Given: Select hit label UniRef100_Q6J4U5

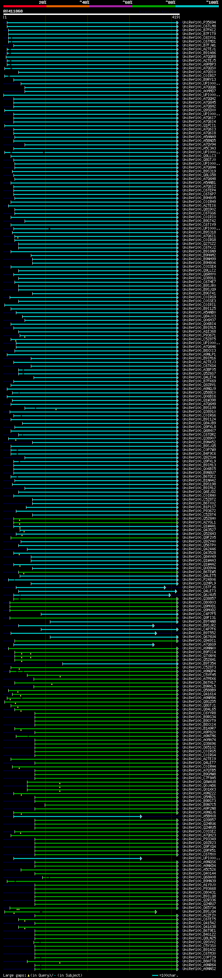Looking at the screenshot, I should pyautogui.click(x=199, y=595).
